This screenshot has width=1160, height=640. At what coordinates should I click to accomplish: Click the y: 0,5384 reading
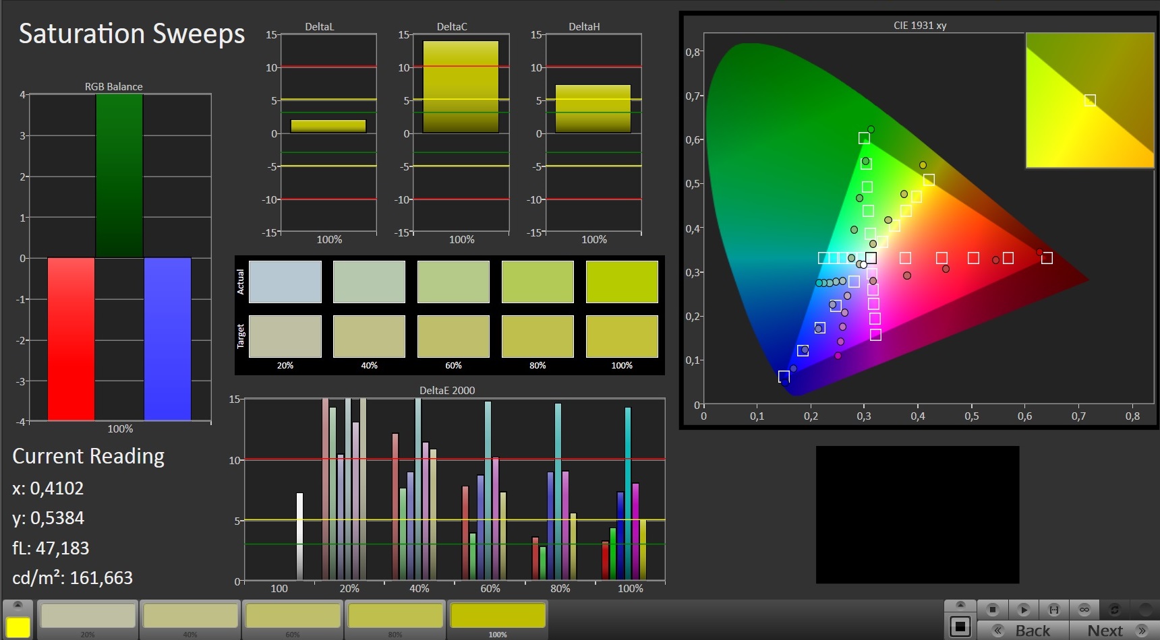pyautogui.click(x=48, y=518)
